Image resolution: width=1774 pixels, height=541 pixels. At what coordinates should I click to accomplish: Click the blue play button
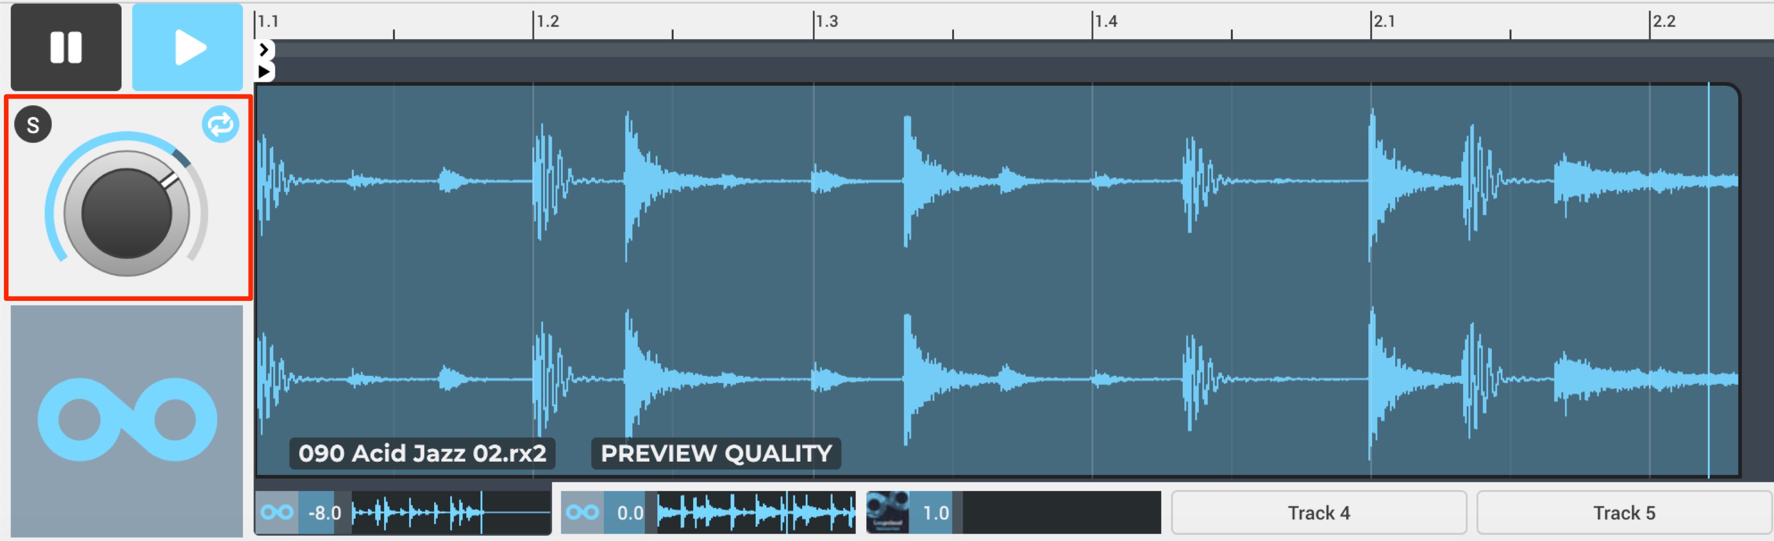pos(187,47)
